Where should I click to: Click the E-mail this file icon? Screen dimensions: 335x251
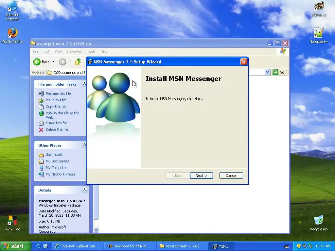[41, 123]
